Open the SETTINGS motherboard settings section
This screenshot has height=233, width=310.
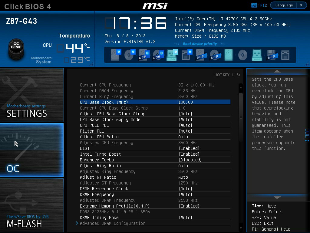click(31, 95)
